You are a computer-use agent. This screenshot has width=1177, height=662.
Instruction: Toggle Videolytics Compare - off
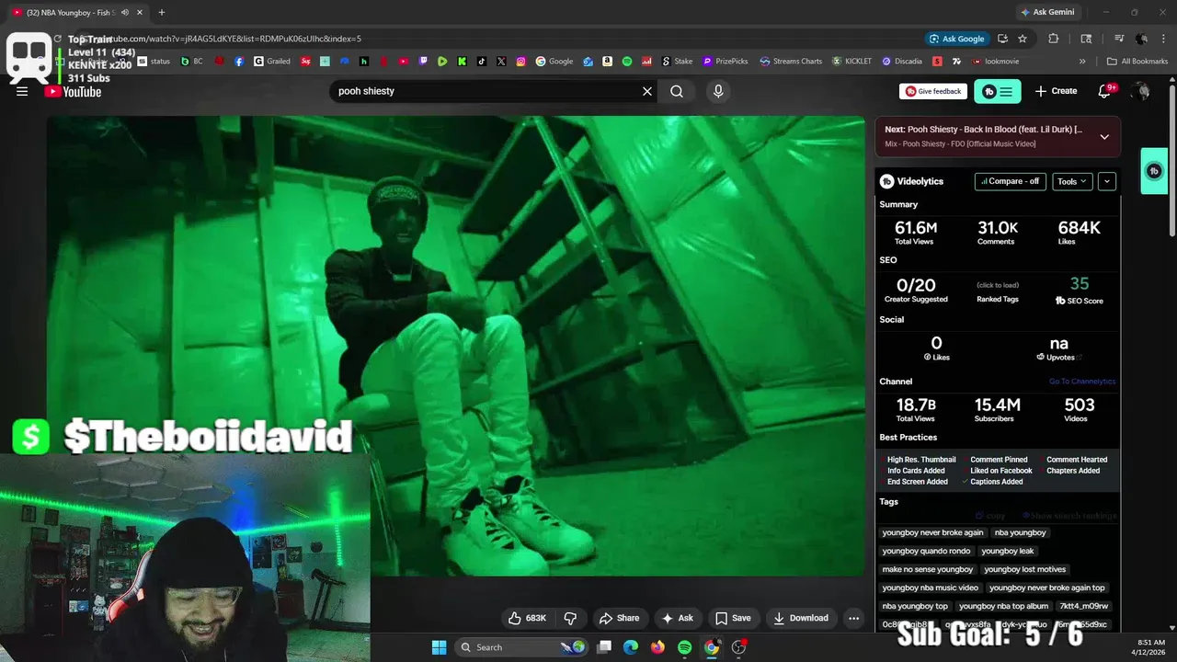(x=1010, y=181)
